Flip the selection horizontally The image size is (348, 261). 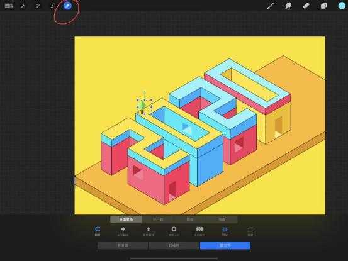(x=123, y=231)
